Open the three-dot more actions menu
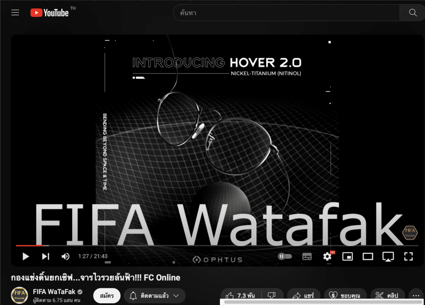425x305 pixels. (x=416, y=295)
